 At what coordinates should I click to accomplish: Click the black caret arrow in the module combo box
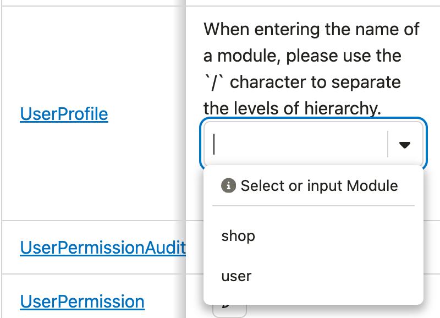405,145
